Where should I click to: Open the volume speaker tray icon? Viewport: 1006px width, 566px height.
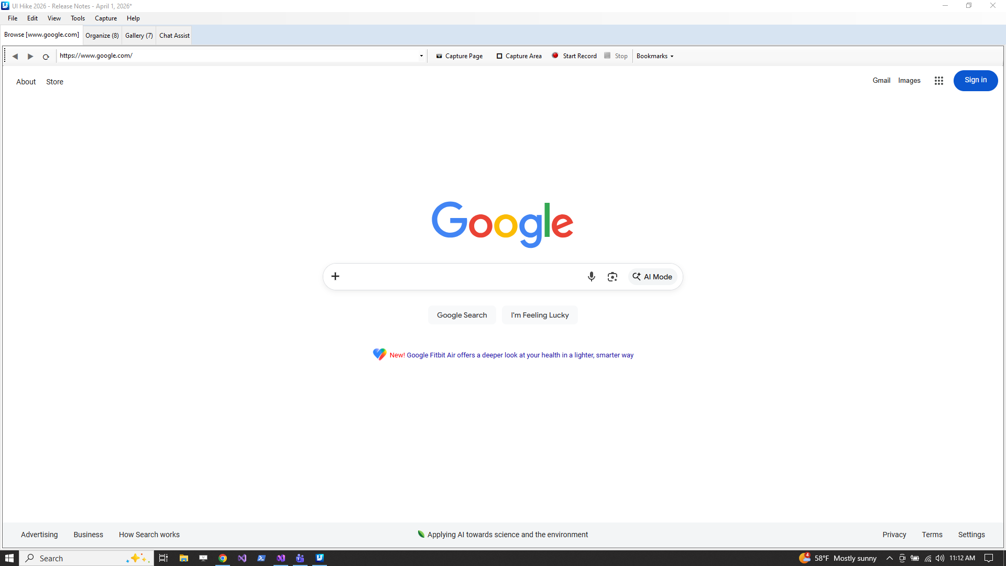(x=940, y=558)
